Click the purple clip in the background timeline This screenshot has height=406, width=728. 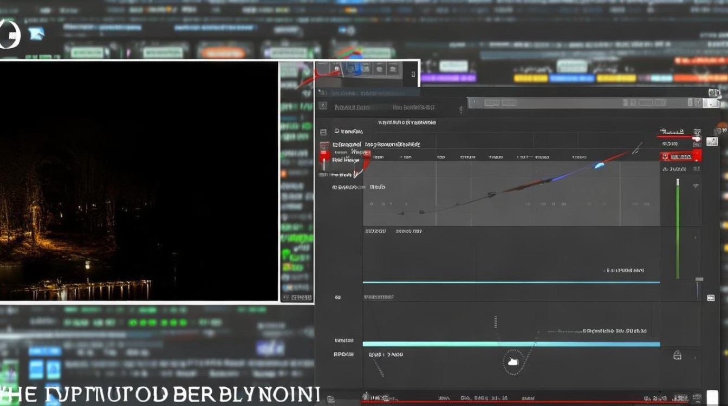click(x=448, y=78)
